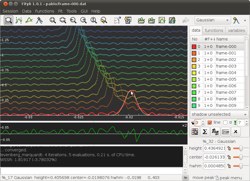Screen dimensions: 250x181
Task: Expand the toolbar overflow arrow
Action: point(245,21)
